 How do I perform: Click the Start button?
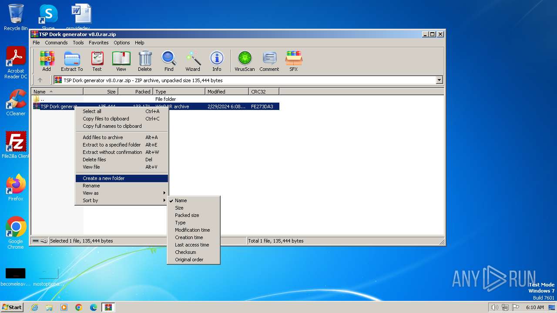click(12, 307)
